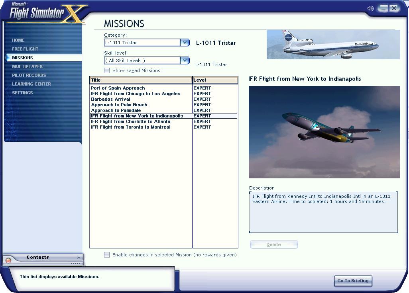The image size is (409, 293).
Task: Open the Free Flight menu
Action: [25, 49]
